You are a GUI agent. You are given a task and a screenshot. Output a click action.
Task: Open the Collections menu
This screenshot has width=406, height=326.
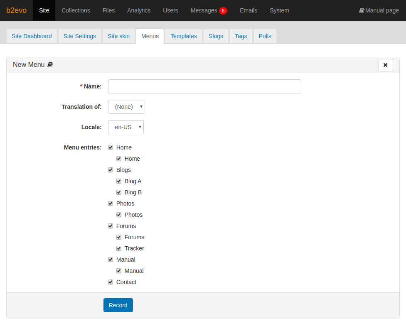[x=76, y=10]
